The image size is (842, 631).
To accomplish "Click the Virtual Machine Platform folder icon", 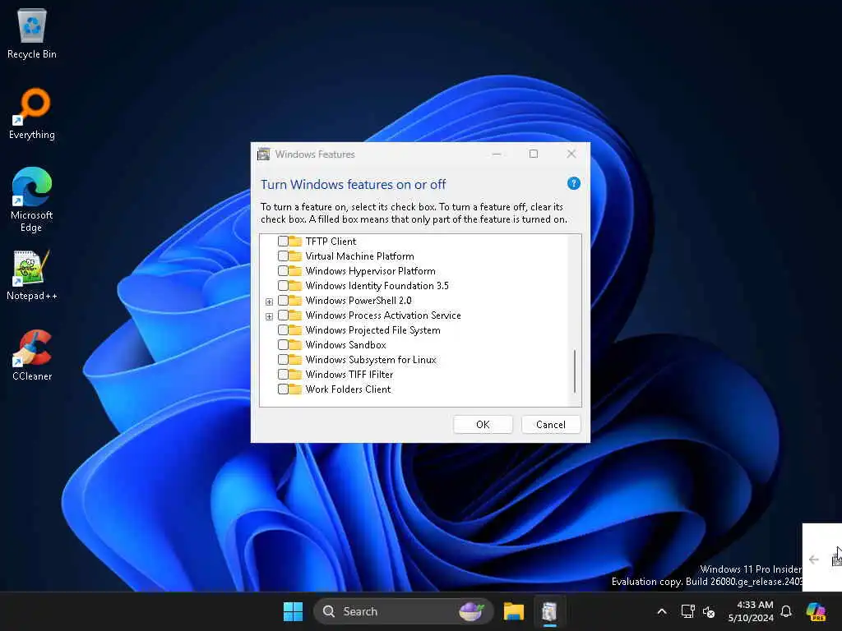I will (x=295, y=256).
